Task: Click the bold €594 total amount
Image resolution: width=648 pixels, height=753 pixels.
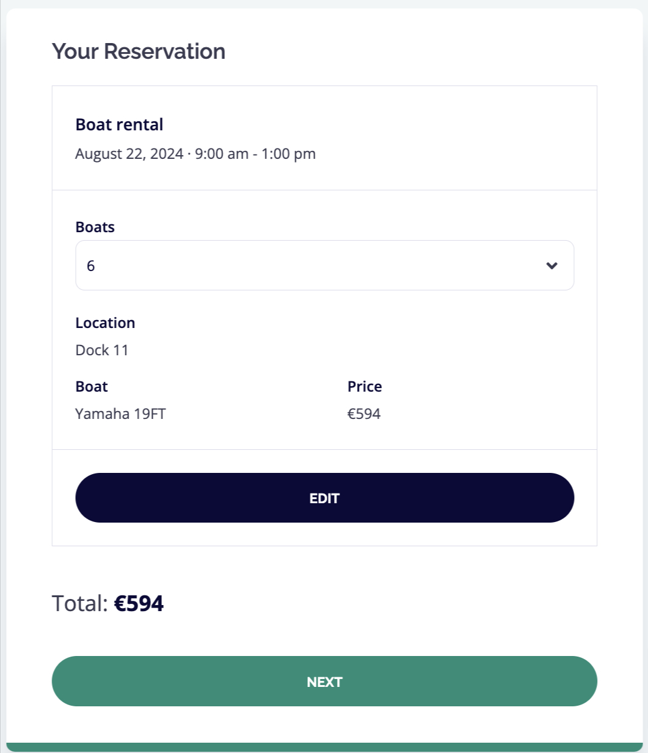Action: (x=139, y=603)
